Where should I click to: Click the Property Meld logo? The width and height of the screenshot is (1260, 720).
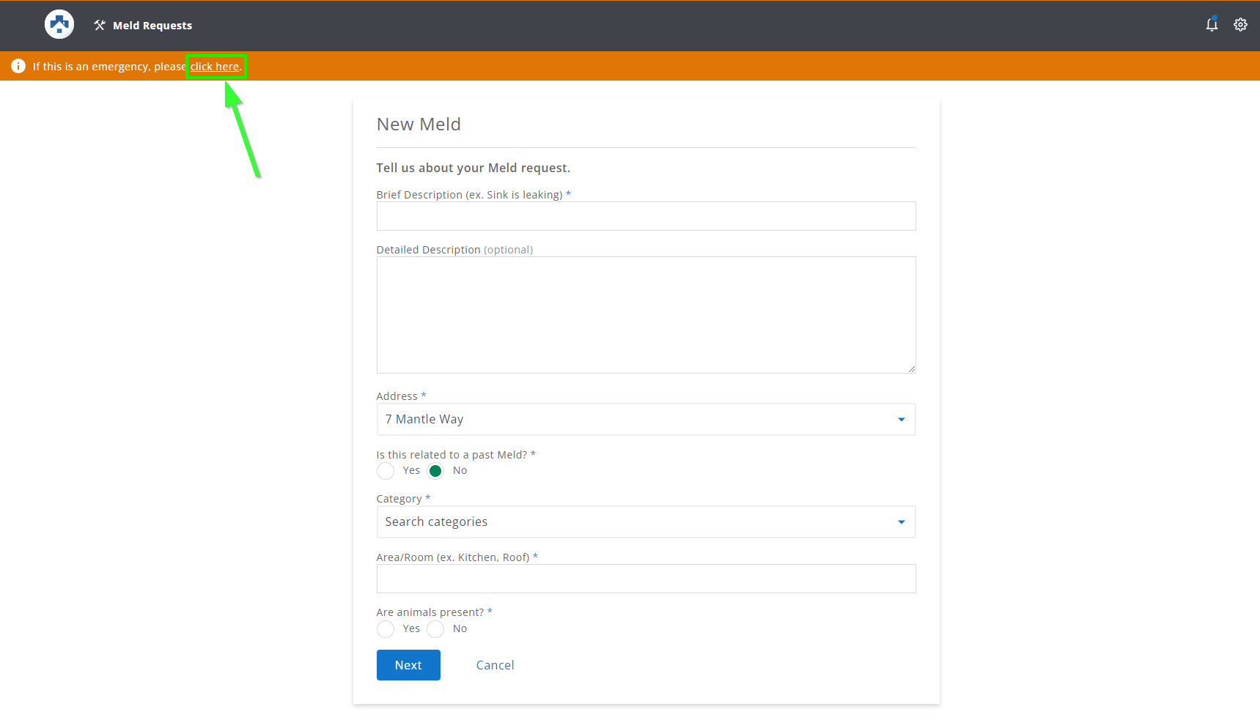point(59,24)
